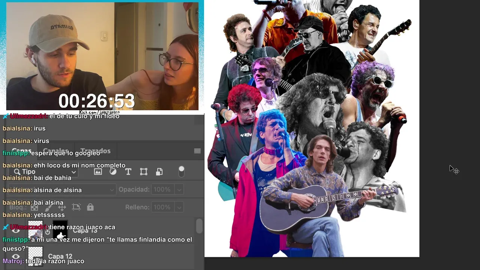Select the black layer mask thumbnail of Capa 13
The width and height of the screenshot is (480, 270).
(x=60, y=231)
